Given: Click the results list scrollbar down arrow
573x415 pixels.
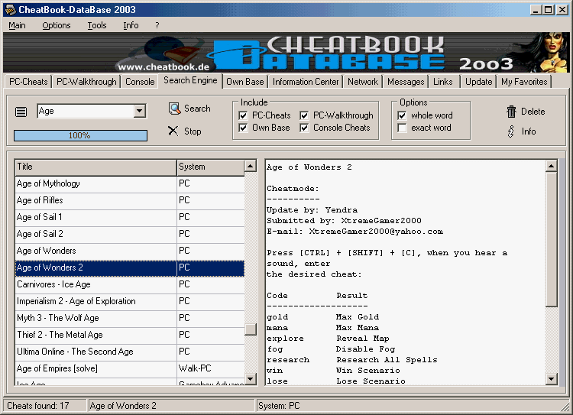Looking at the screenshot, I should (x=250, y=378).
